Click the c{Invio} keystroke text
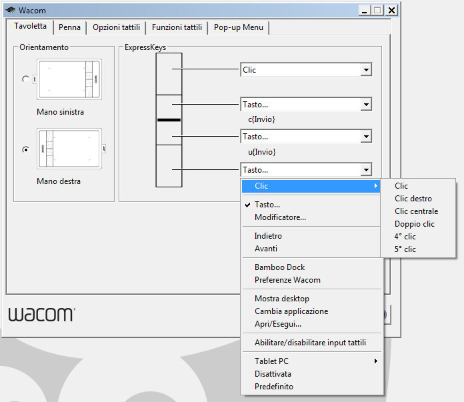The height and width of the screenshot is (402, 464). coord(261,119)
